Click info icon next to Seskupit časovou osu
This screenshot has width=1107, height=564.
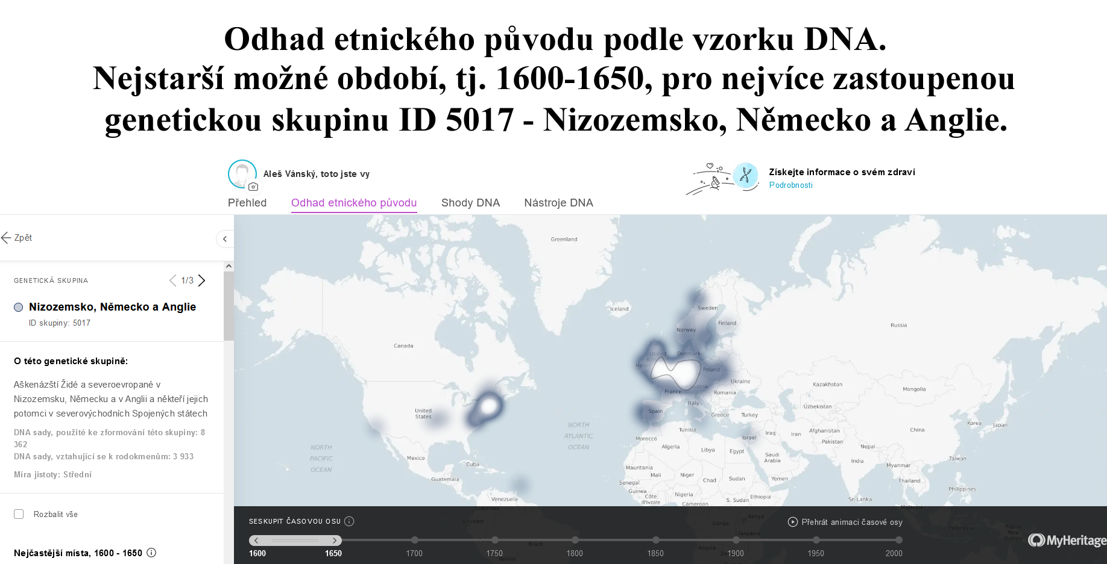tap(349, 521)
